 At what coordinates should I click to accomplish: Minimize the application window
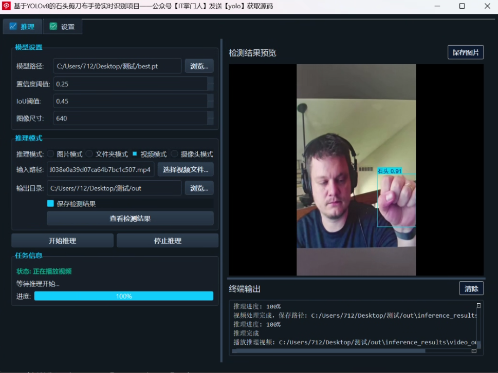[437, 6]
